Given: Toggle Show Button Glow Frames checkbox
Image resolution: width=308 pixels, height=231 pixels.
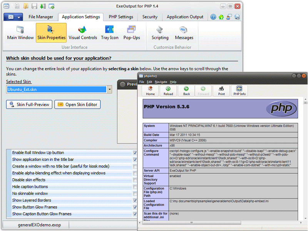Looking at the screenshot, I should point(135,207).
